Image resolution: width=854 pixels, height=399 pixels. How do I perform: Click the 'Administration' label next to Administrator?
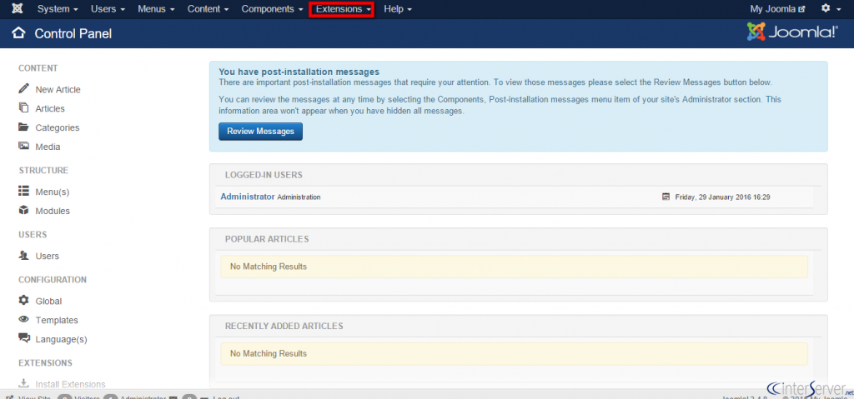pyautogui.click(x=299, y=197)
